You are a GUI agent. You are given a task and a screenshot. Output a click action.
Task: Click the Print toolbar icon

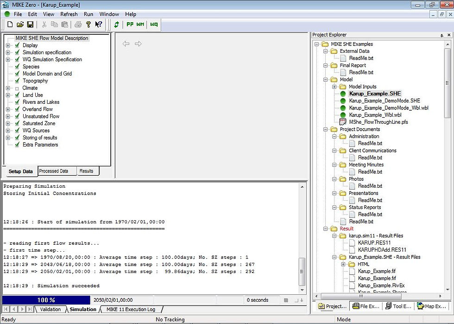pos(78,25)
